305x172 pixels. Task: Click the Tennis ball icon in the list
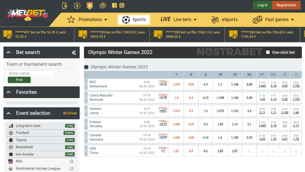[x=11, y=140]
